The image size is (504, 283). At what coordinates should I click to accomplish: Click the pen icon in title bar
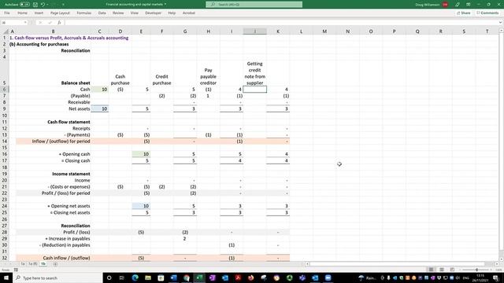pos(458,5)
